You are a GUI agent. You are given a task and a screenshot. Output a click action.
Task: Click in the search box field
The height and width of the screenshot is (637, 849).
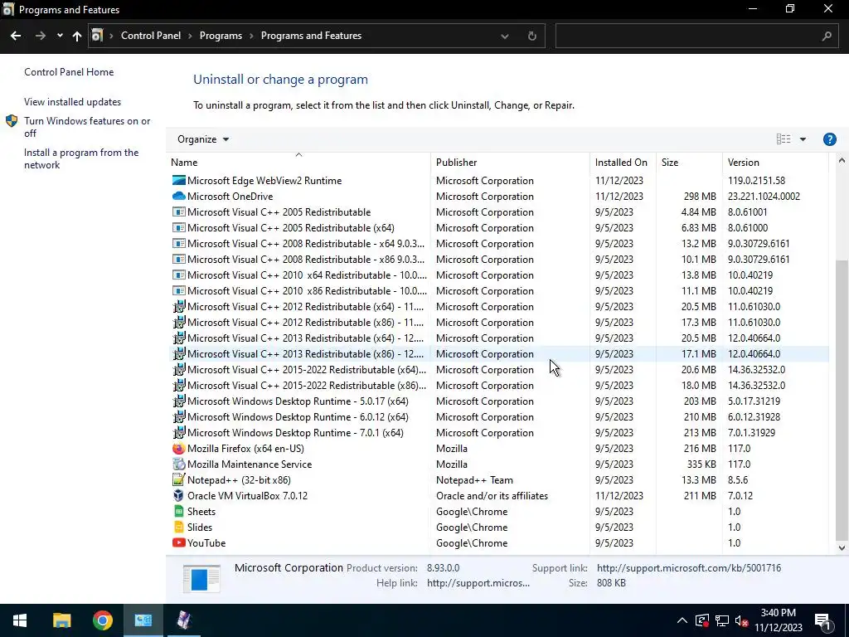687,36
